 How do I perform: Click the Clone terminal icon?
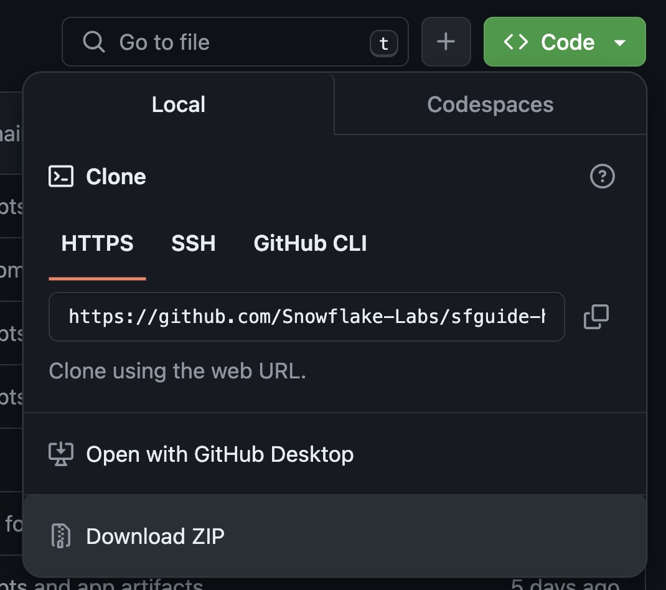61,177
